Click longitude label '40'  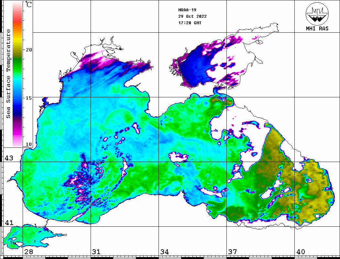[x=301, y=252]
